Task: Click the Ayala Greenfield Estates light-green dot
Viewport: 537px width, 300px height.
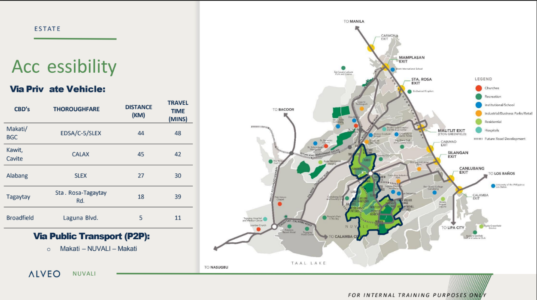Action: click(x=482, y=226)
